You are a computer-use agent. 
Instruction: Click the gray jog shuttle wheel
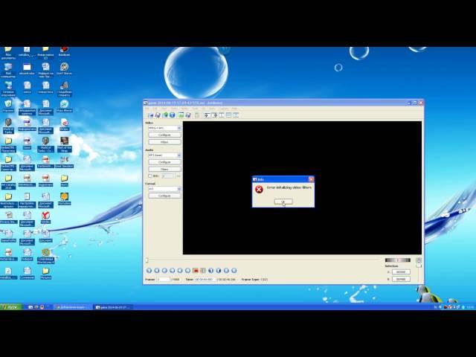pos(398,260)
